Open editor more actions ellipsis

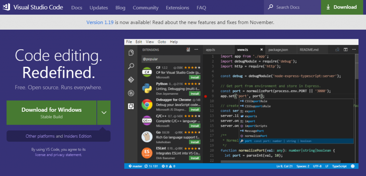click(354, 50)
